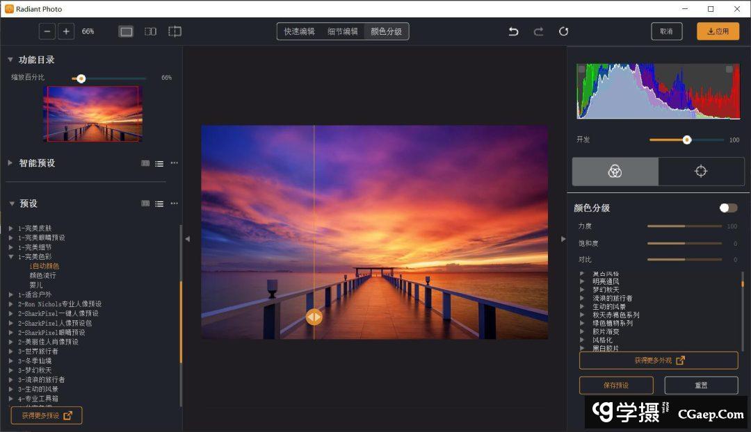Image resolution: width=751 pixels, height=432 pixels.
Task: Switch to side-by-side compare view
Action: tap(150, 31)
